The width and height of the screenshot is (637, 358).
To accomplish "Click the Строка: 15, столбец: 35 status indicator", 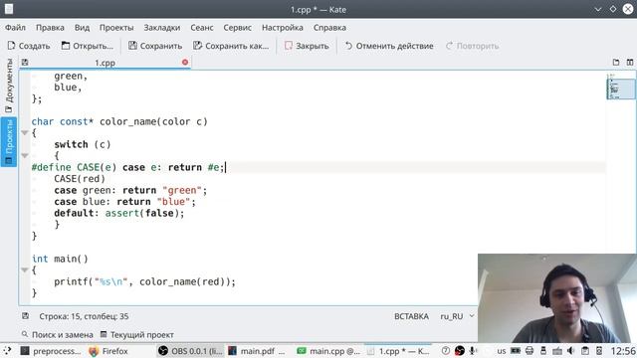I will click(84, 316).
